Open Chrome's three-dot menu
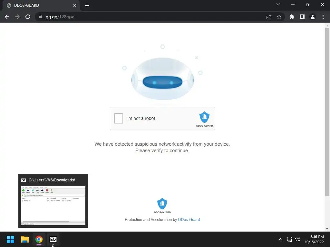This screenshot has height=247, width=330. [323, 17]
